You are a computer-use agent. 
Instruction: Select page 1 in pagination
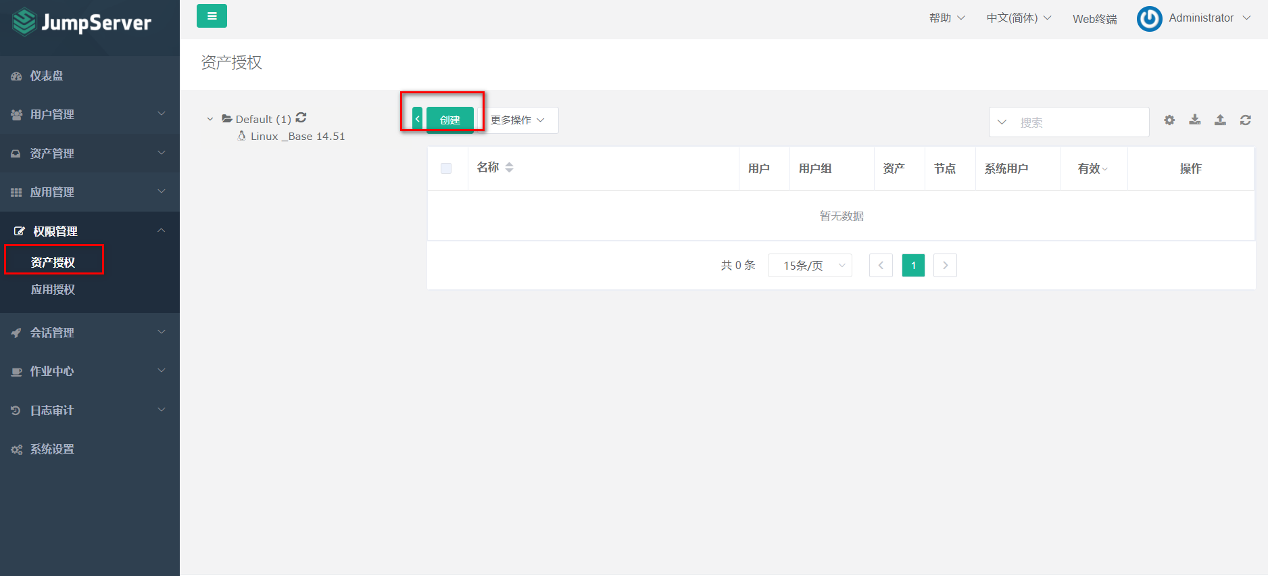tap(913, 265)
